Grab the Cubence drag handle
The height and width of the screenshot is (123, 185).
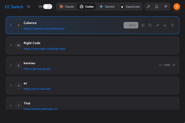tap(11, 25)
